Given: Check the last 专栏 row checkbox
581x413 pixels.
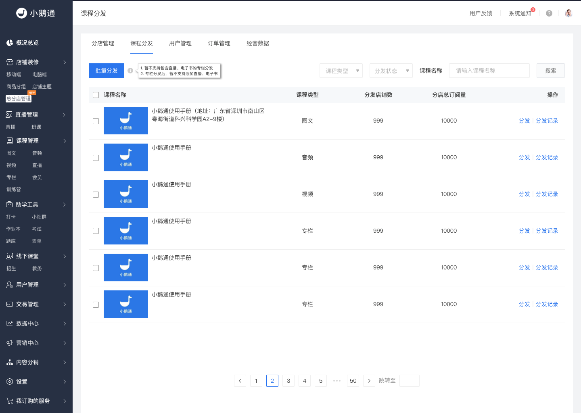Looking at the screenshot, I should (x=96, y=305).
